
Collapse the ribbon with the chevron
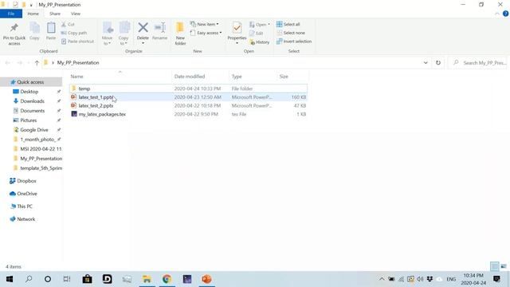(496, 14)
